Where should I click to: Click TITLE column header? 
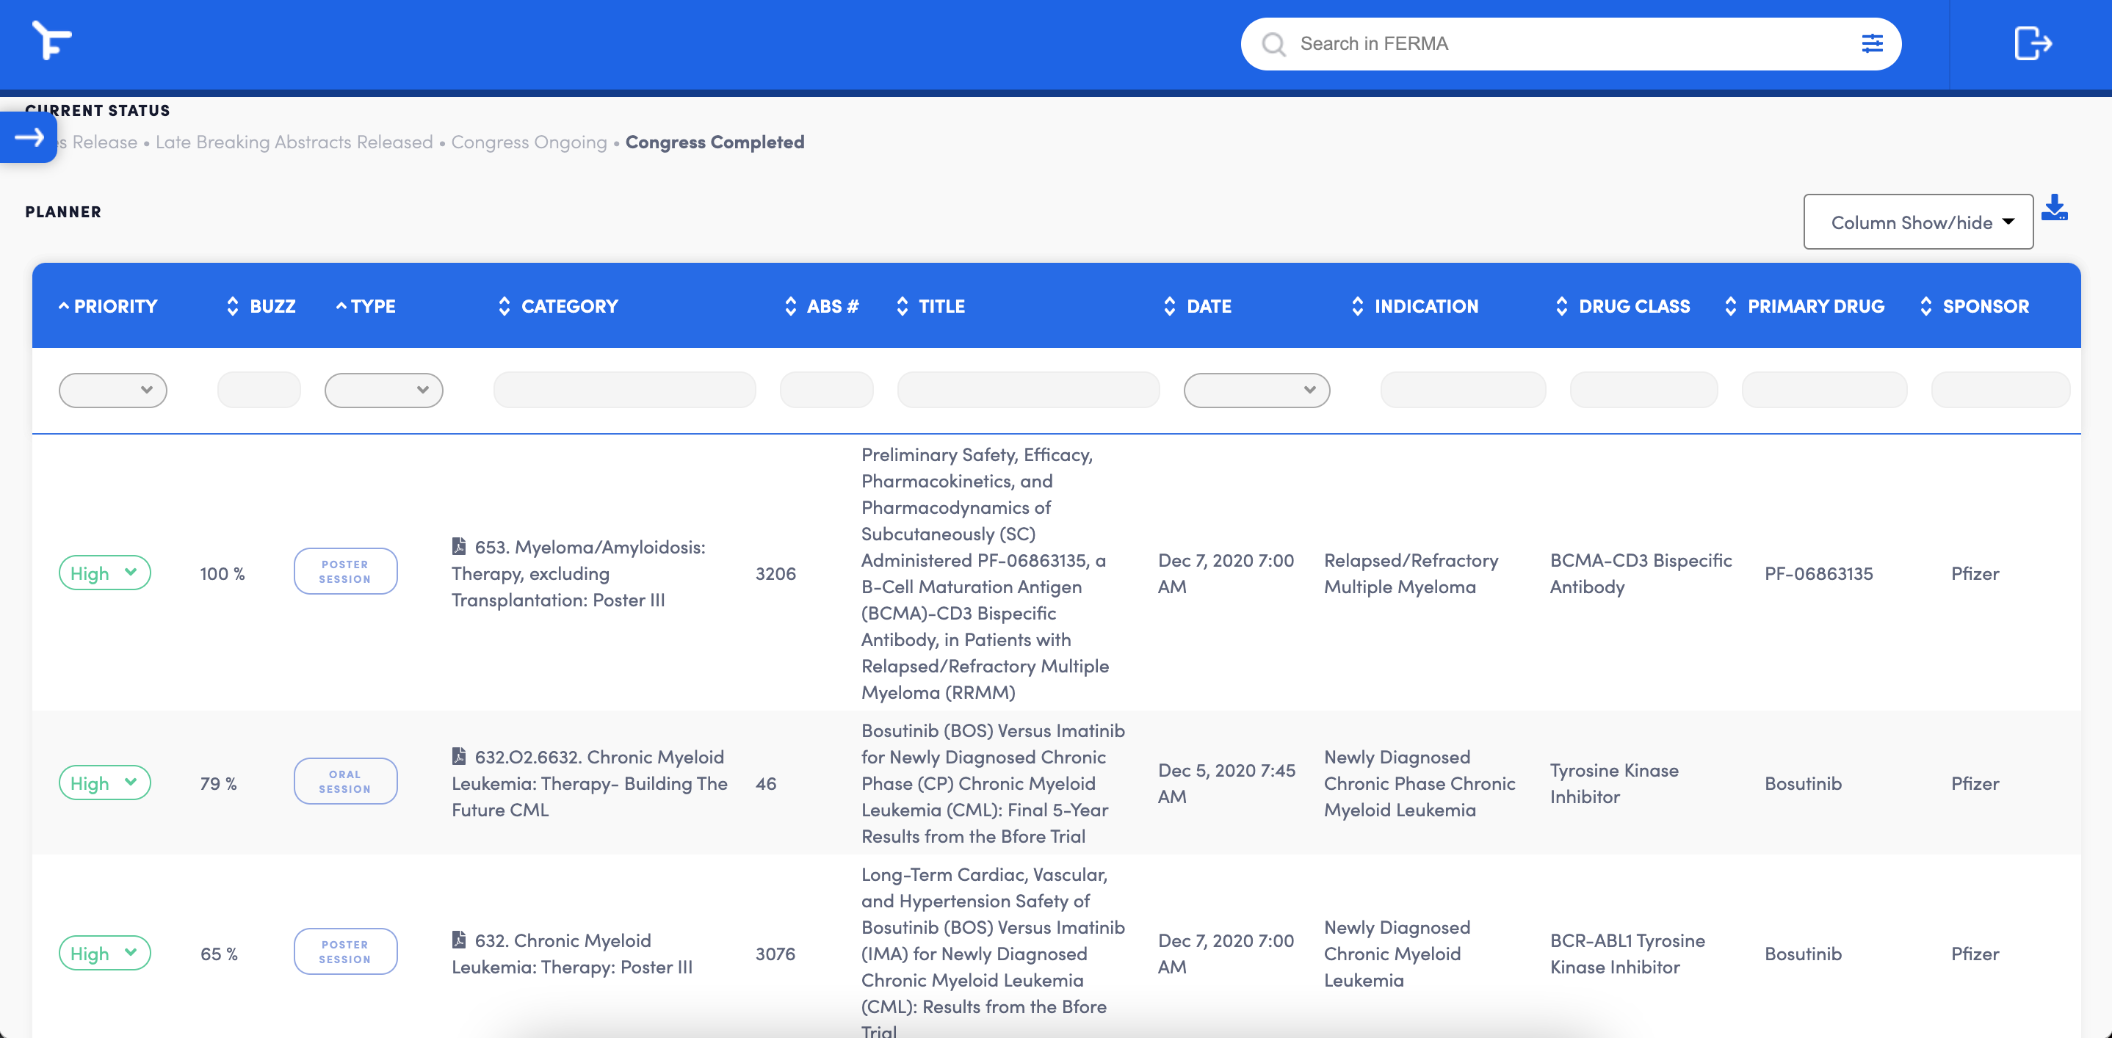point(941,305)
